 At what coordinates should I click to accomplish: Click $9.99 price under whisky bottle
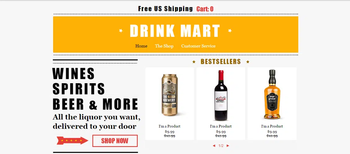tap(272, 132)
